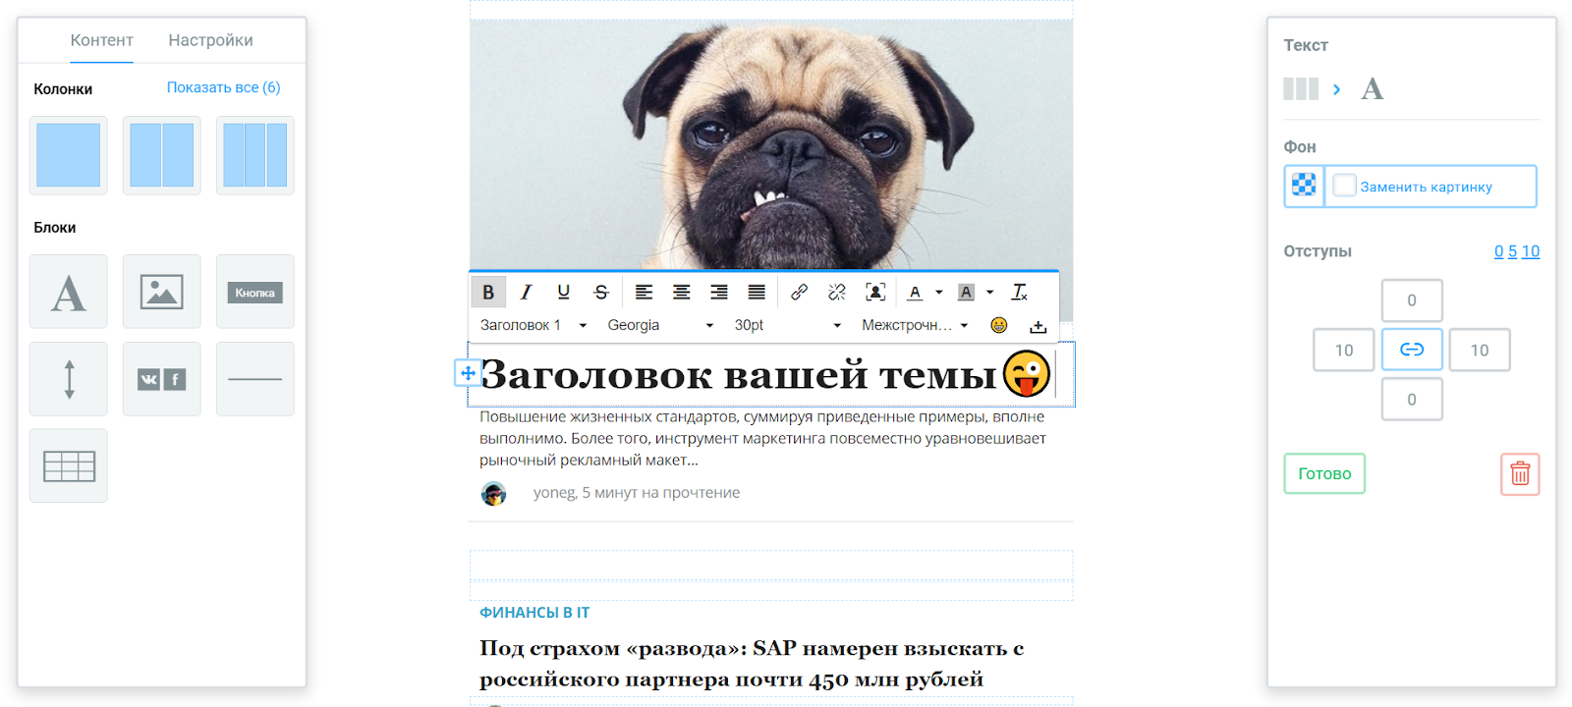Click the A text icon in the breadcrumb
This screenshot has height=707, width=1572.
1373,89
